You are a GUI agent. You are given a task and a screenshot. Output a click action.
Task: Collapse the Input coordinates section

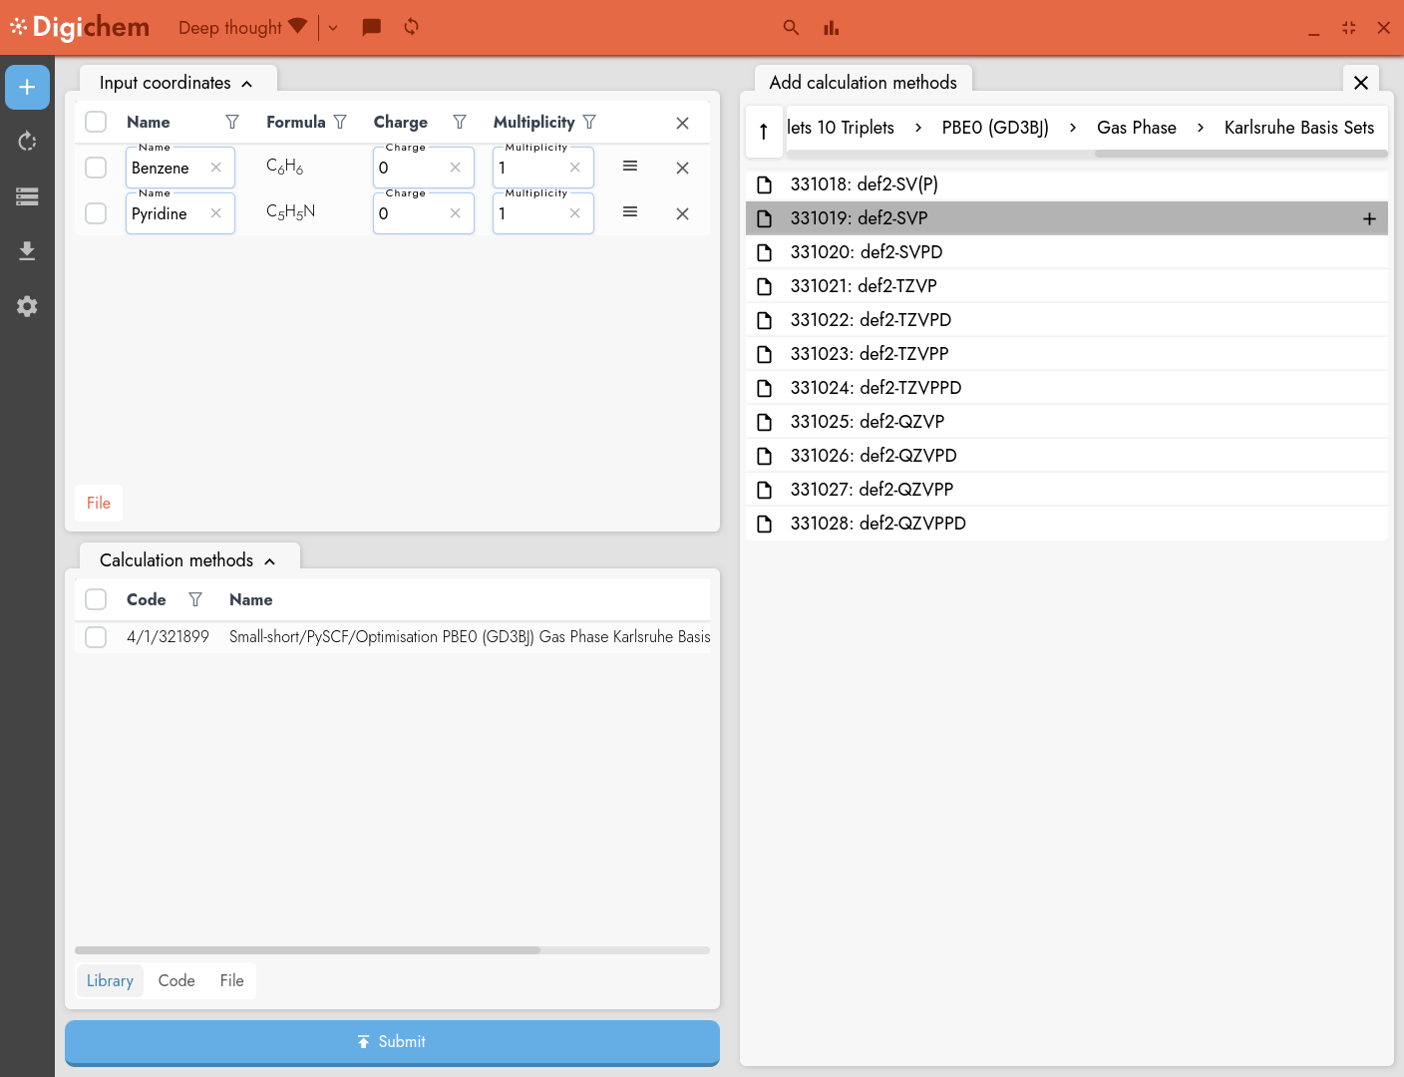click(x=246, y=83)
